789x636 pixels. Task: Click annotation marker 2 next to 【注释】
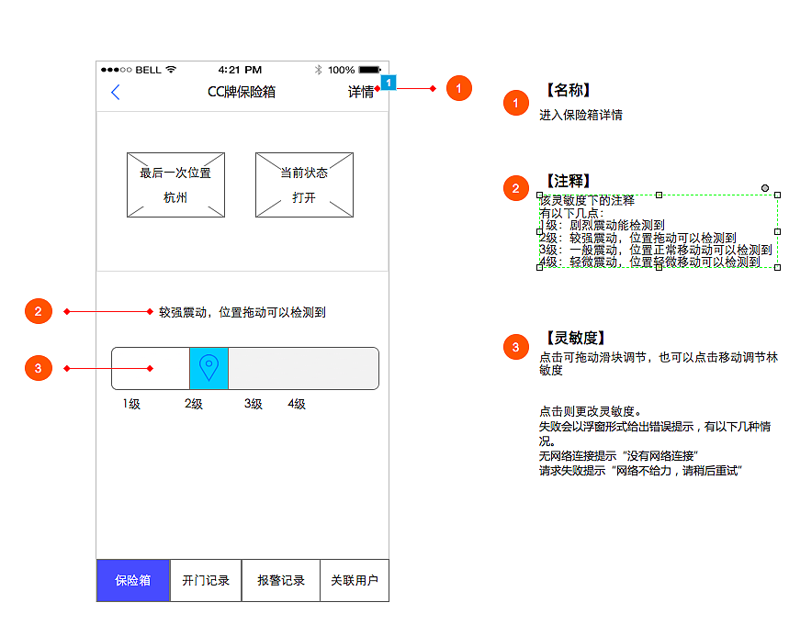pos(514,187)
